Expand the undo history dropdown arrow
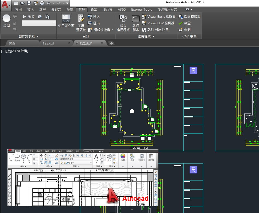259x213 pixels. [53, 3]
